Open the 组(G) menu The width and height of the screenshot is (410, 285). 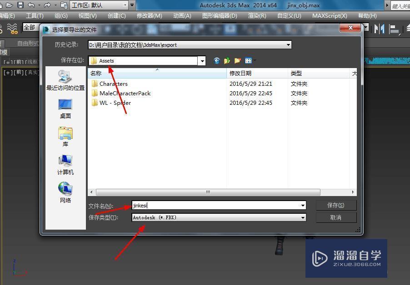pos(61,16)
